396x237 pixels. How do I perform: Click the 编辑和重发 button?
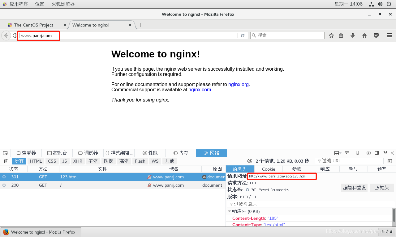355,188
